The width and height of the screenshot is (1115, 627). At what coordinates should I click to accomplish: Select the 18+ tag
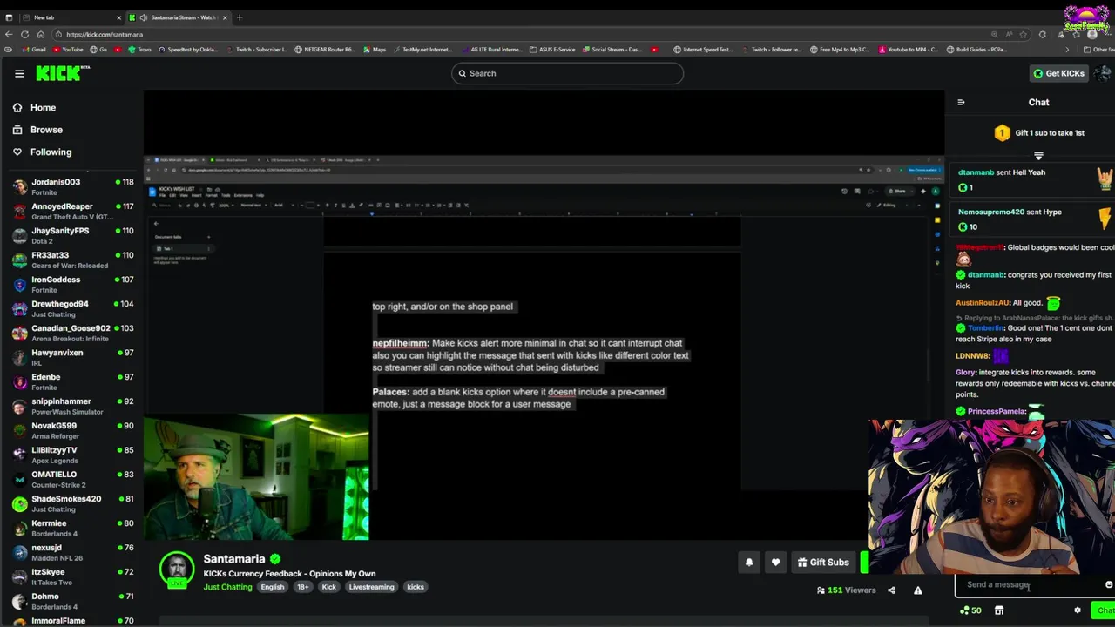[x=303, y=587]
